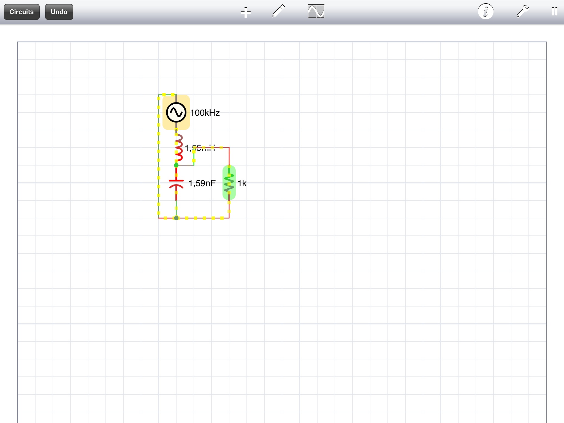Select the 1,59nF capacitor symbol
This screenshot has width=564, height=423.
click(x=176, y=183)
